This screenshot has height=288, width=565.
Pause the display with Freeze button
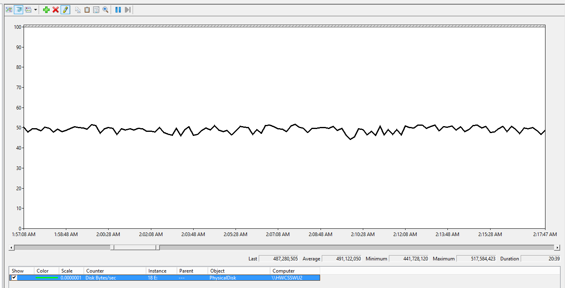118,10
